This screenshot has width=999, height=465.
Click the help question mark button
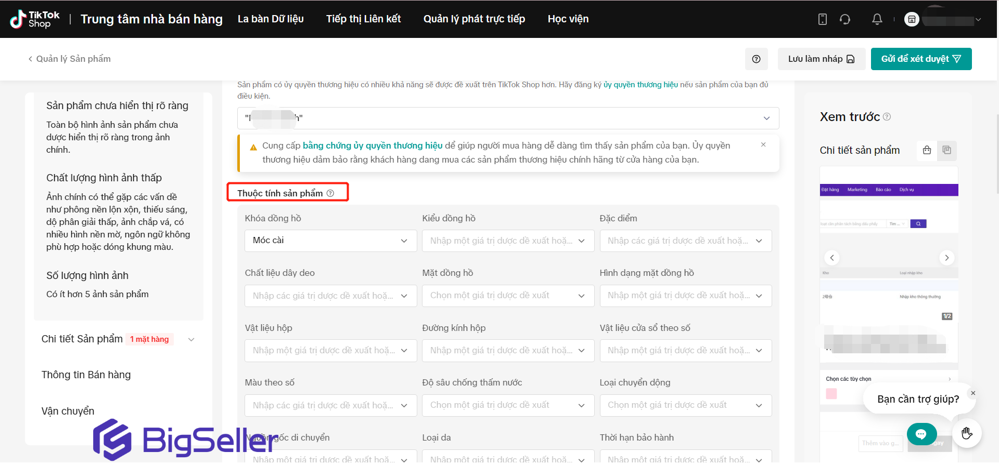pos(756,59)
